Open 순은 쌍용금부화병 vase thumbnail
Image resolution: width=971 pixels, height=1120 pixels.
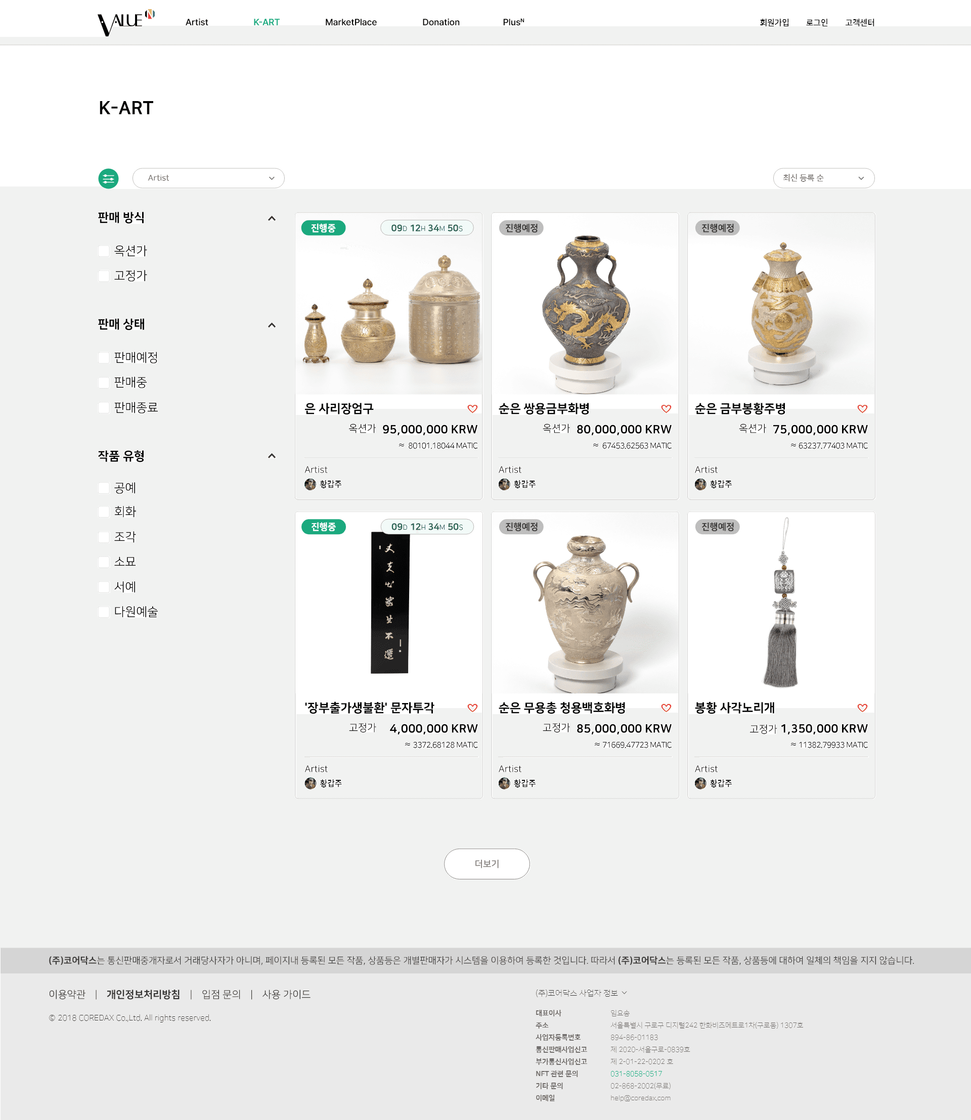point(585,304)
